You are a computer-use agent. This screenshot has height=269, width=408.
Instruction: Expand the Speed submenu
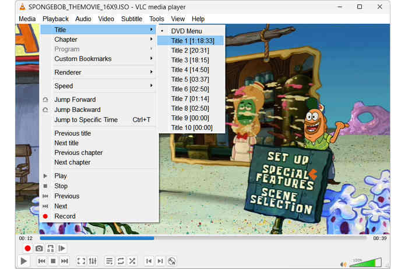click(x=99, y=86)
